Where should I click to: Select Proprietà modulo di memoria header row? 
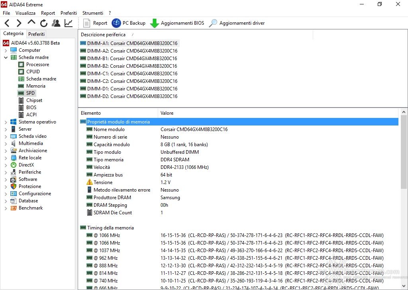pyautogui.click(x=239, y=122)
